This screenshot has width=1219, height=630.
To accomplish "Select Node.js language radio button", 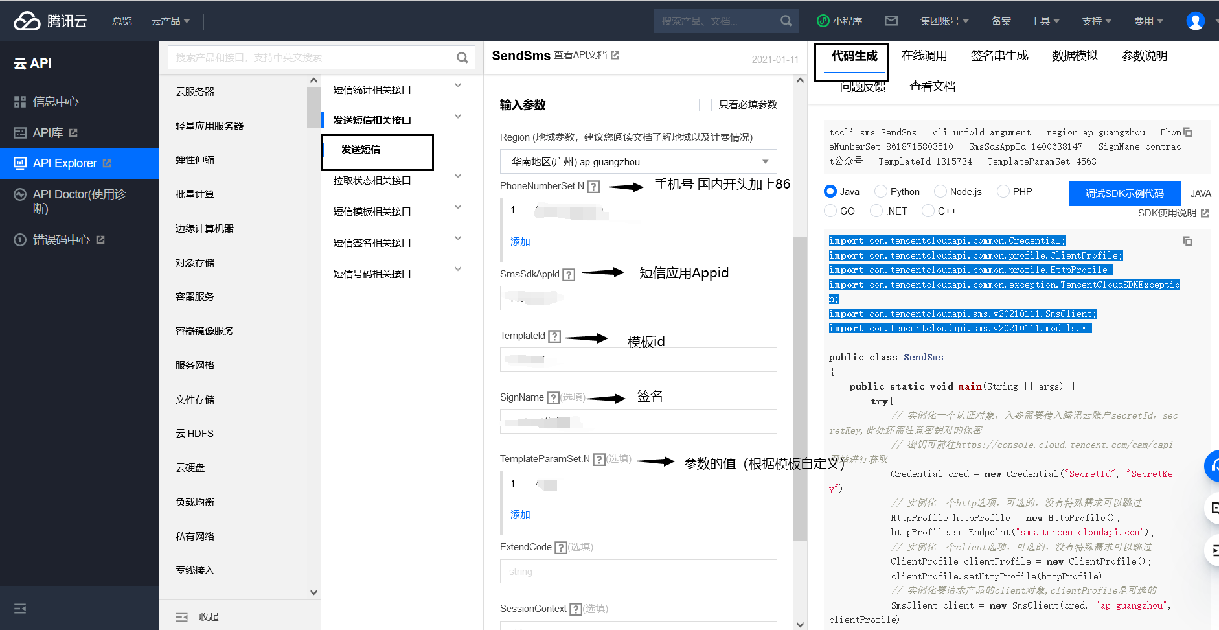I will point(940,191).
